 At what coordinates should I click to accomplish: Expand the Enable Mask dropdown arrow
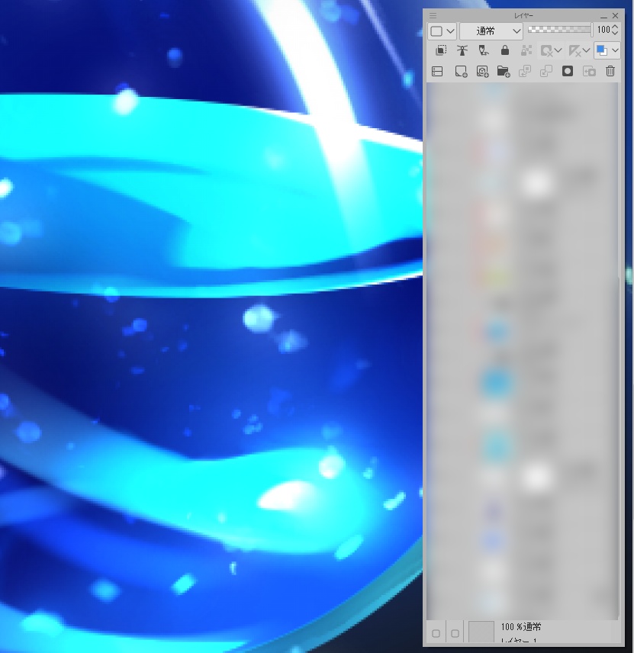(x=558, y=51)
